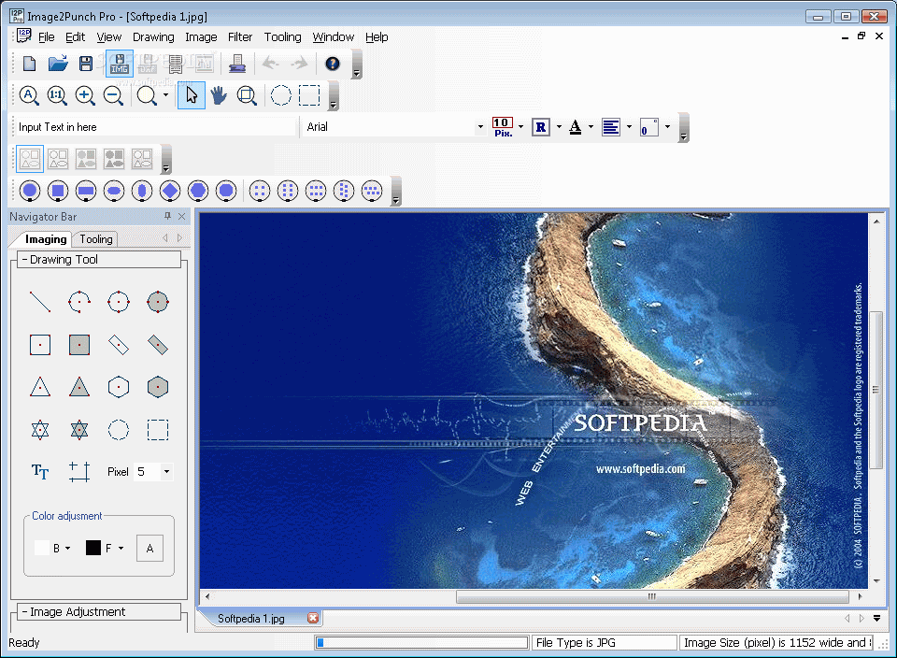Select rectangular selection in the toolbar
This screenshot has height=658, width=897.
[309, 95]
